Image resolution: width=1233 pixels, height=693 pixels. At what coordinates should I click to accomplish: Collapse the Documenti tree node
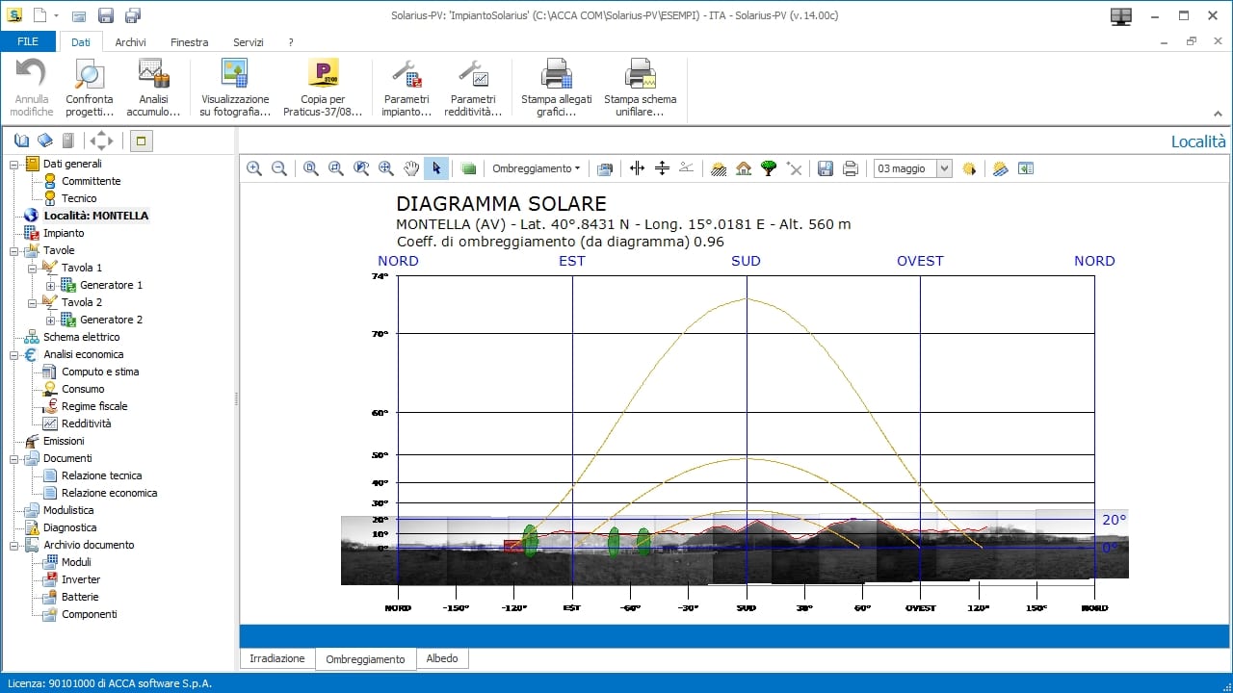(14, 458)
